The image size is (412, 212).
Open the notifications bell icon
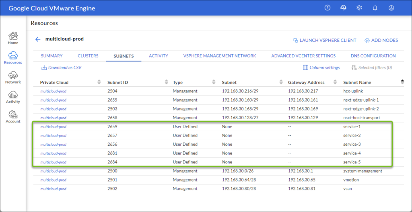click(x=375, y=8)
